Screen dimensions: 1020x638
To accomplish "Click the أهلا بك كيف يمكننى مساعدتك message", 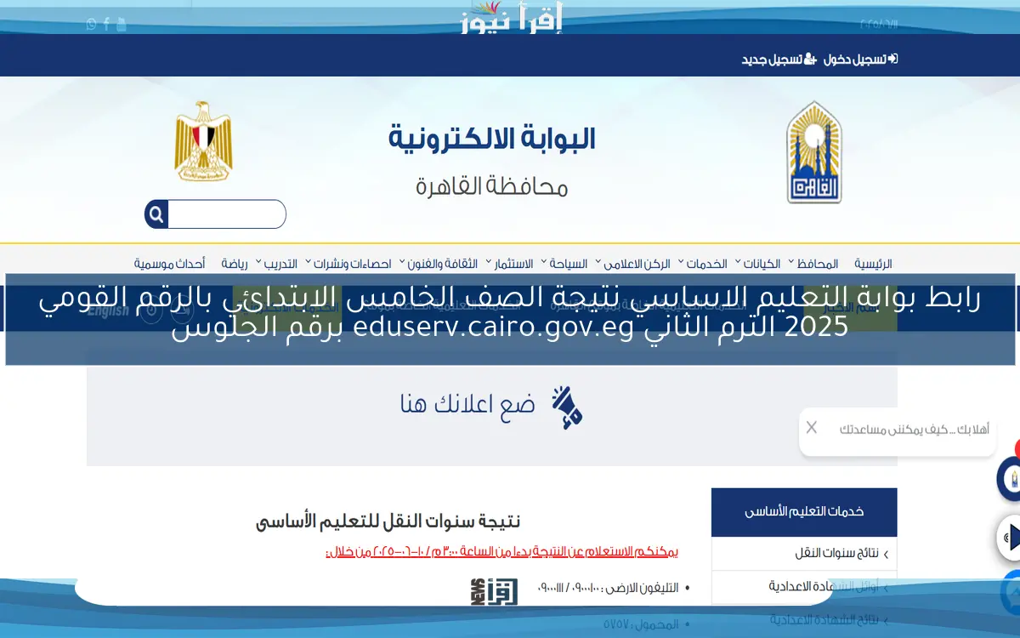I will [914, 429].
